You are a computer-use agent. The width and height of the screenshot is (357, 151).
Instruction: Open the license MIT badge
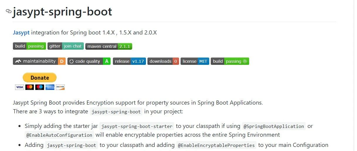(195, 61)
